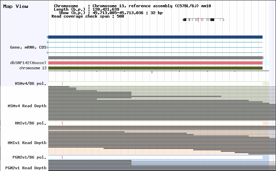Select the red dbSNP142(Mouse) track bar
Viewport: 276px width, 171px height.
coord(156,63)
